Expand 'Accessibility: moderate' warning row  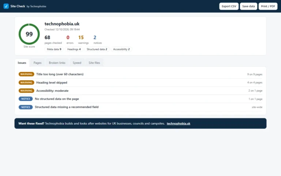pos(140,91)
